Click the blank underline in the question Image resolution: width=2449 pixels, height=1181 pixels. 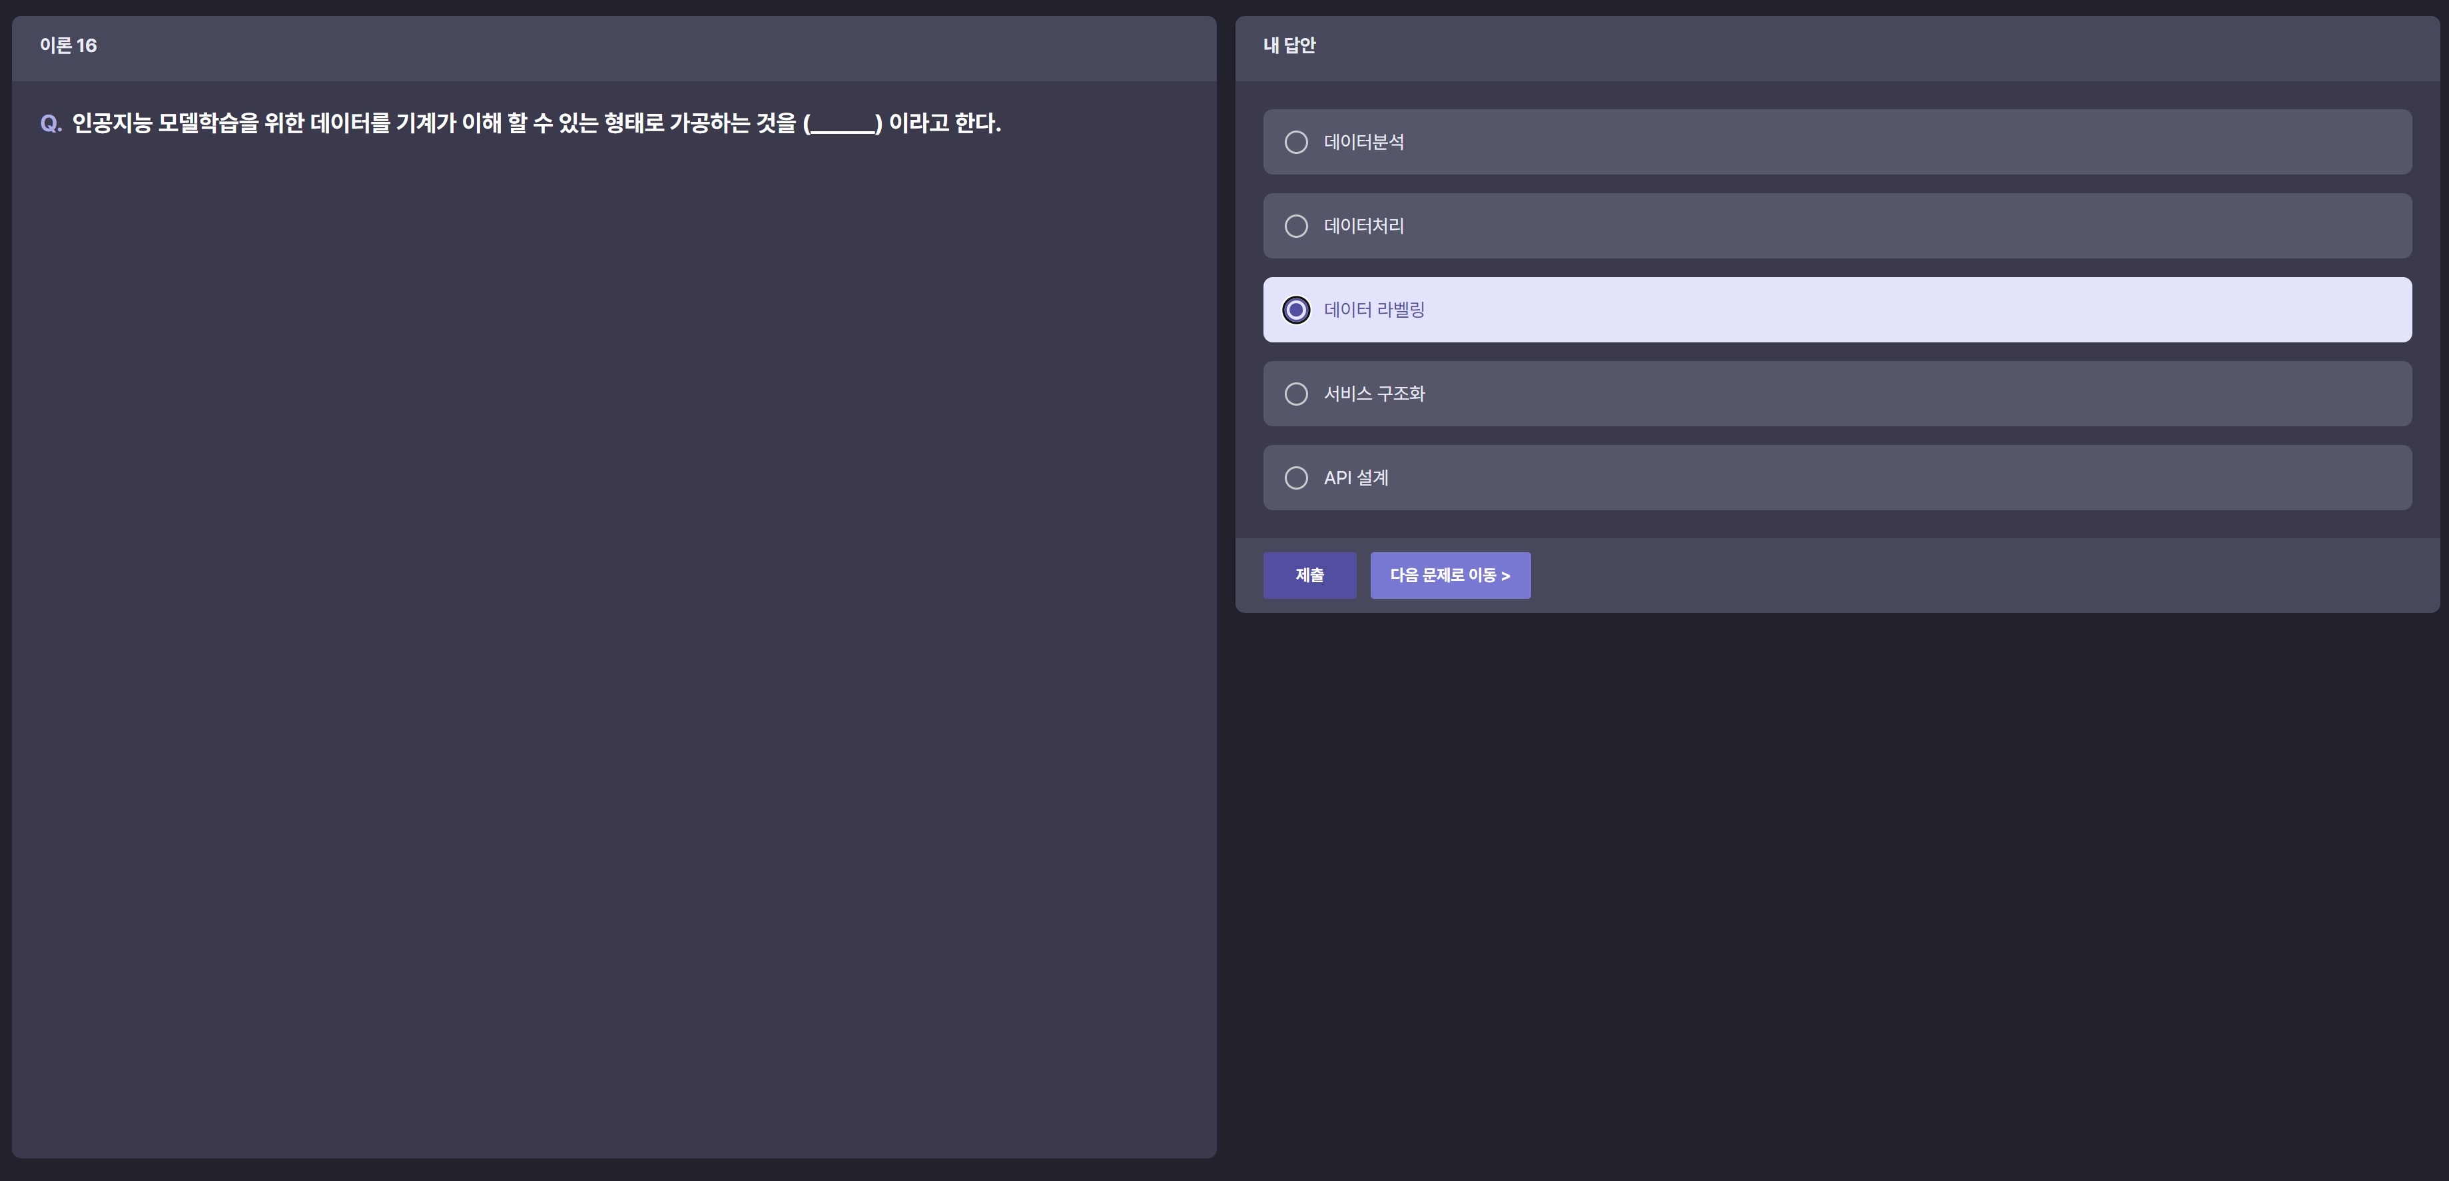[843, 127]
